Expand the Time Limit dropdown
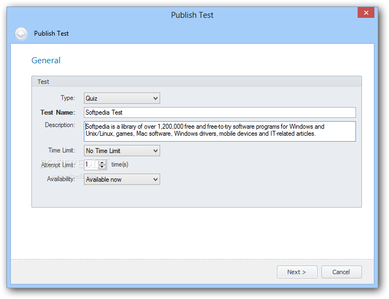Image resolution: width=389 pixels, height=299 pixels. pyautogui.click(x=122, y=151)
